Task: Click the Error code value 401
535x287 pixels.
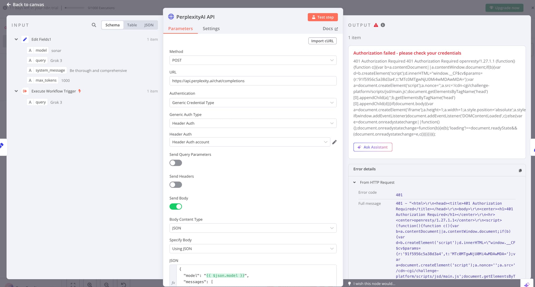Action: click(x=399, y=195)
